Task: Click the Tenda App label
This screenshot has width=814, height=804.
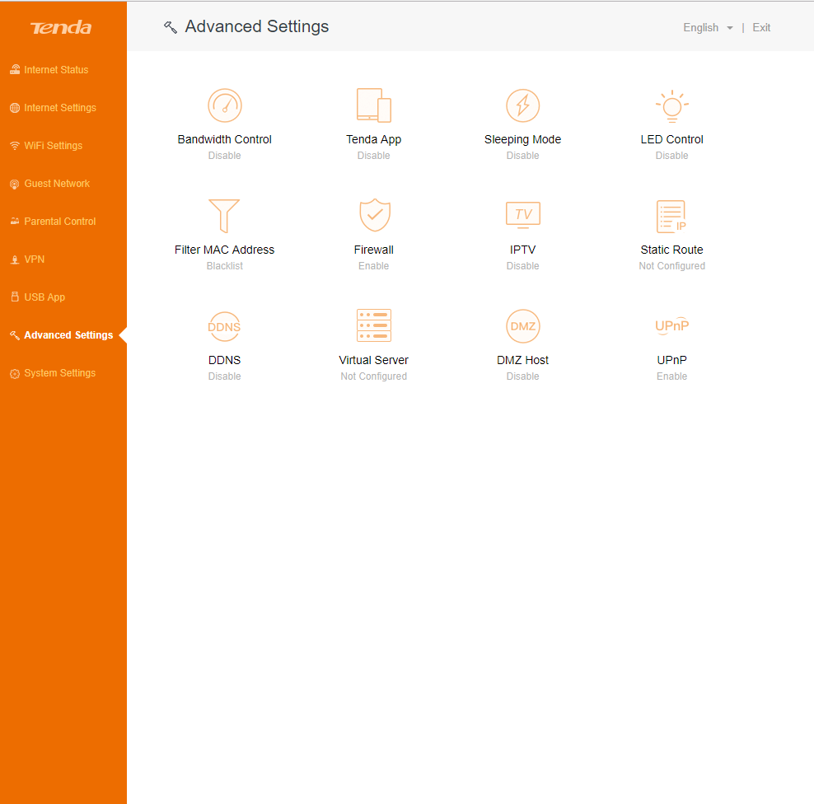Action: [374, 139]
